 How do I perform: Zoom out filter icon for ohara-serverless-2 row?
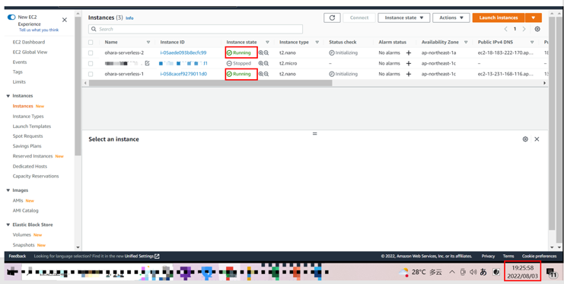266,53
